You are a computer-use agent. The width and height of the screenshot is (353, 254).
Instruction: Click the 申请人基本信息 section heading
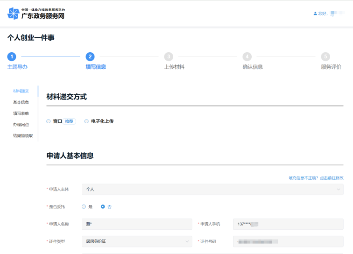pyautogui.click(x=70, y=155)
